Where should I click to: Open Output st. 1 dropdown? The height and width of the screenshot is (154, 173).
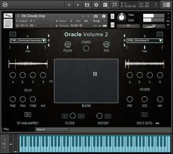(x=34, y=21)
